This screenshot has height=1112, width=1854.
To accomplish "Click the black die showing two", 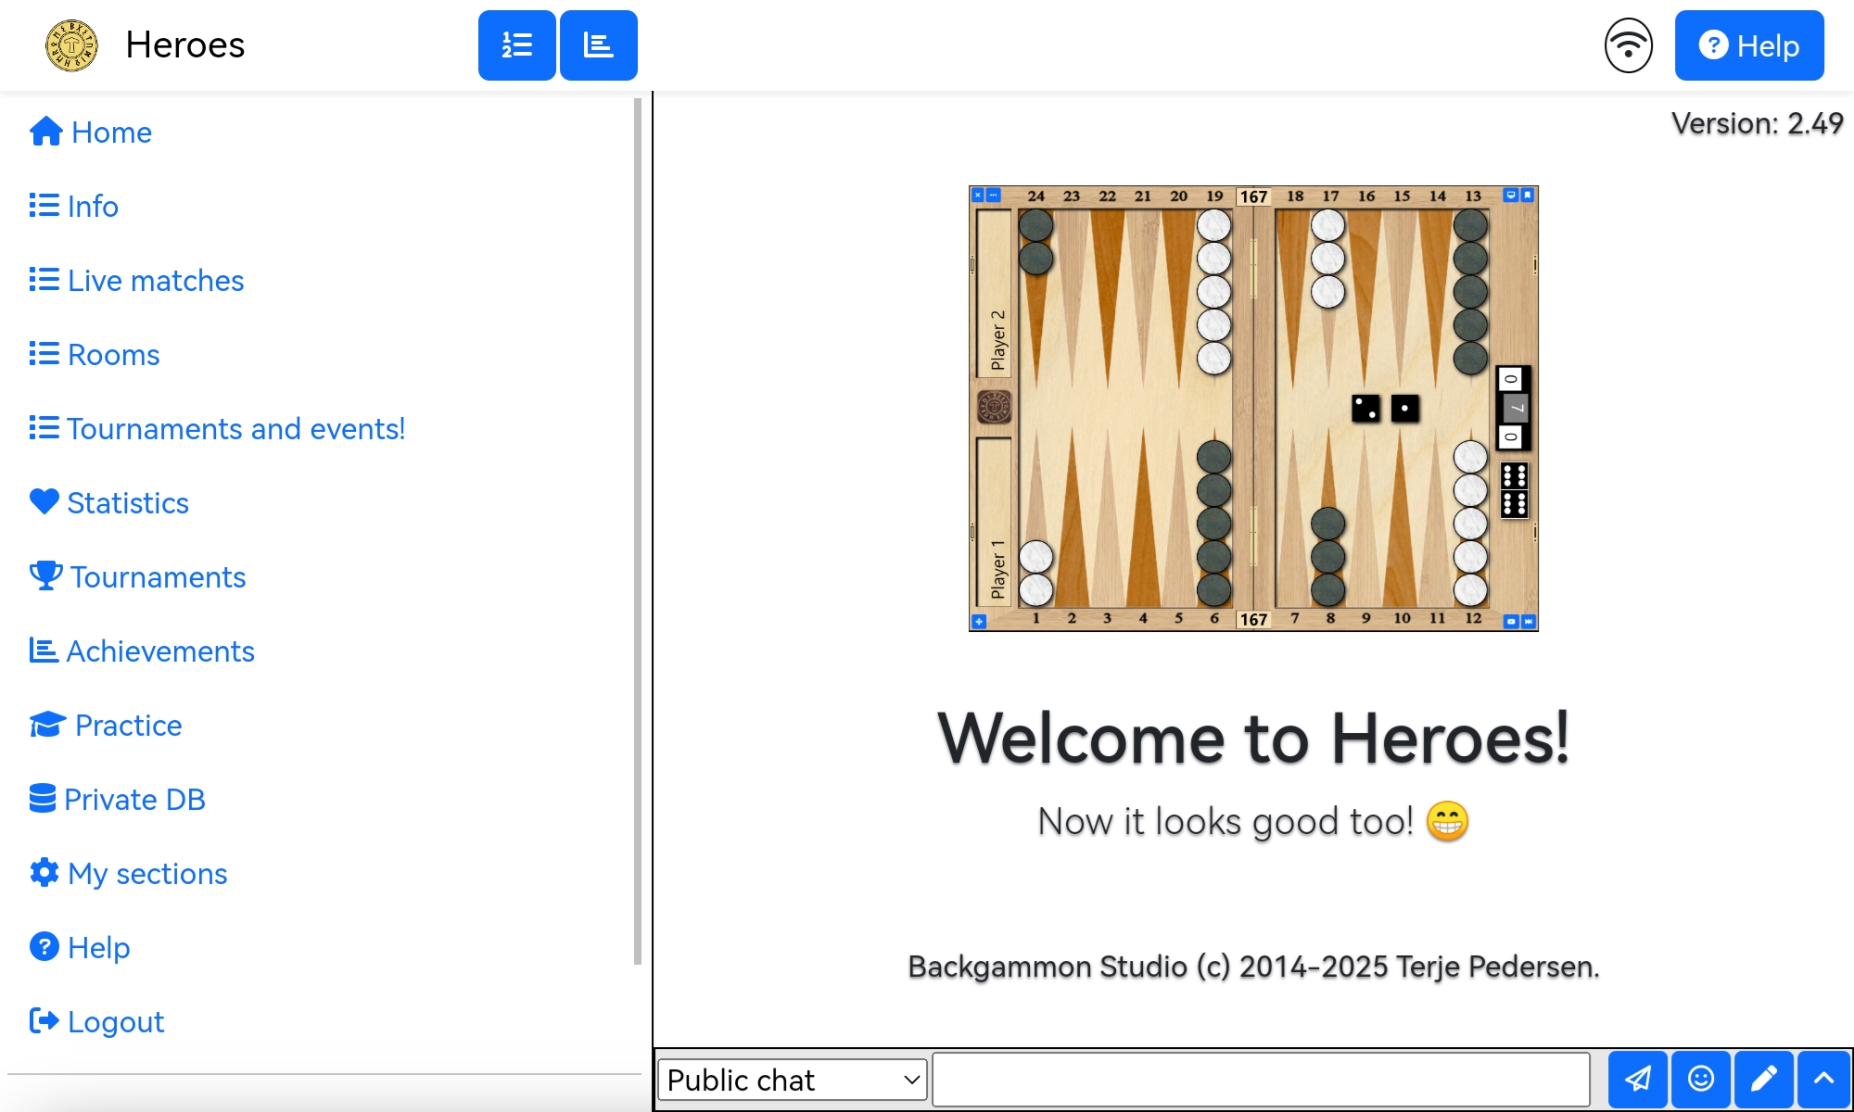I will [x=1365, y=409].
